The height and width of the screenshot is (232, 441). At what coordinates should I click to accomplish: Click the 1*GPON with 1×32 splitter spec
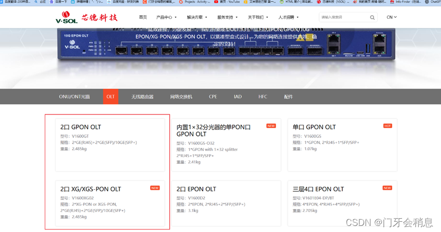tap(213, 149)
